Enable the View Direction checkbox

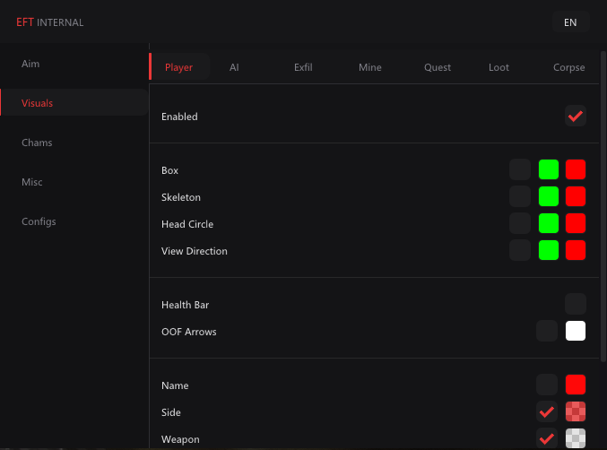pos(520,250)
